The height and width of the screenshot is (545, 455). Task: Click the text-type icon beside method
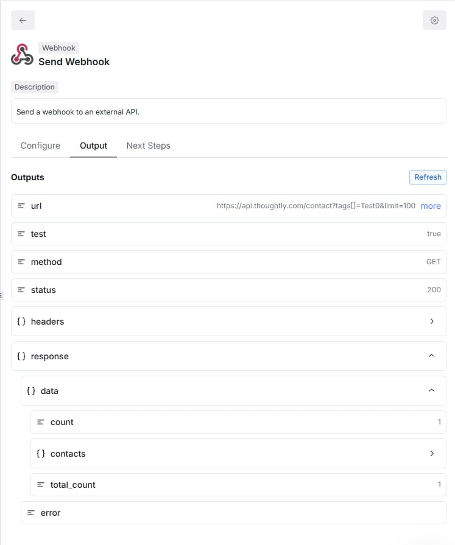tap(23, 262)
